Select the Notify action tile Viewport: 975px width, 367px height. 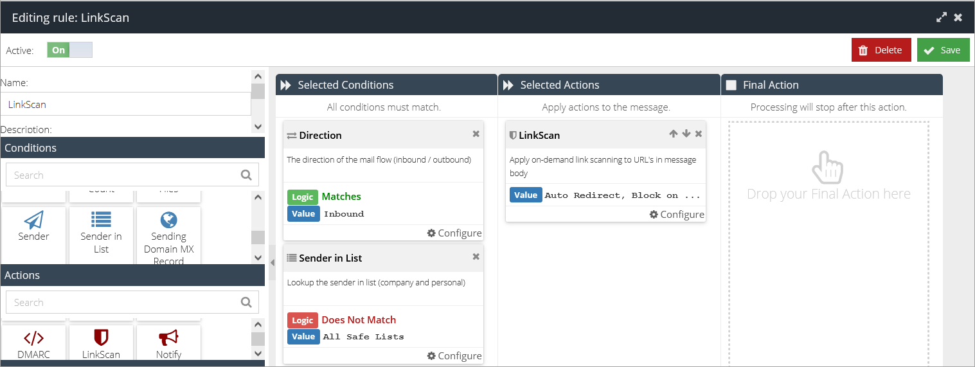[168, 343]
